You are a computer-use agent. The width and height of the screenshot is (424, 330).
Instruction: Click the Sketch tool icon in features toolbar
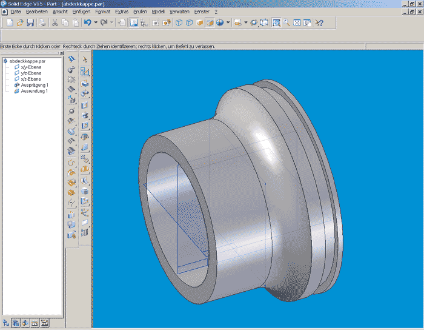click(x=85, y=72)
